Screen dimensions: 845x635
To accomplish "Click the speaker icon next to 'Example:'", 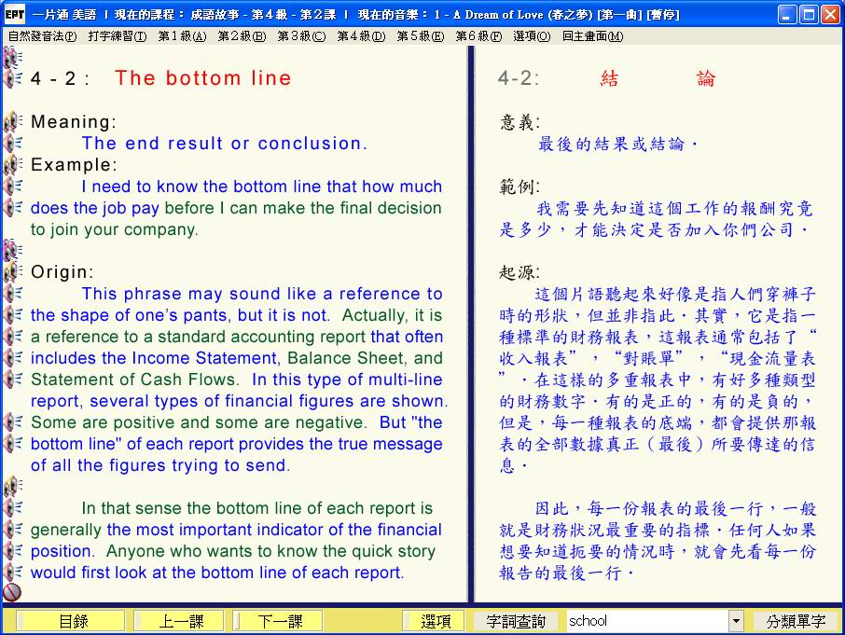I will (12, 165).
